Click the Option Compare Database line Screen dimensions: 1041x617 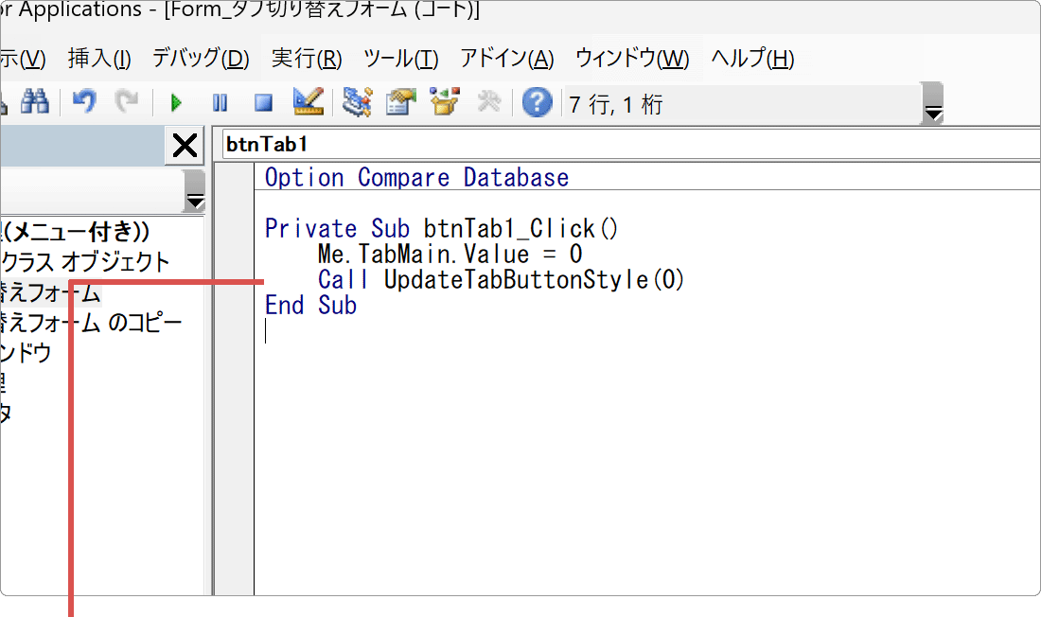point(416,177)
